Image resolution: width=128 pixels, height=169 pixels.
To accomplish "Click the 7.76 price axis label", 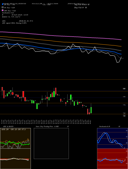I will pyautogui.click(x=124, y=105).
